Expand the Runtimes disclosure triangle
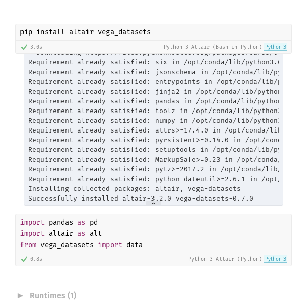Image resolution: width=307 pixels, height=307 pixels. pyautogui.click(x=20, y=296)
